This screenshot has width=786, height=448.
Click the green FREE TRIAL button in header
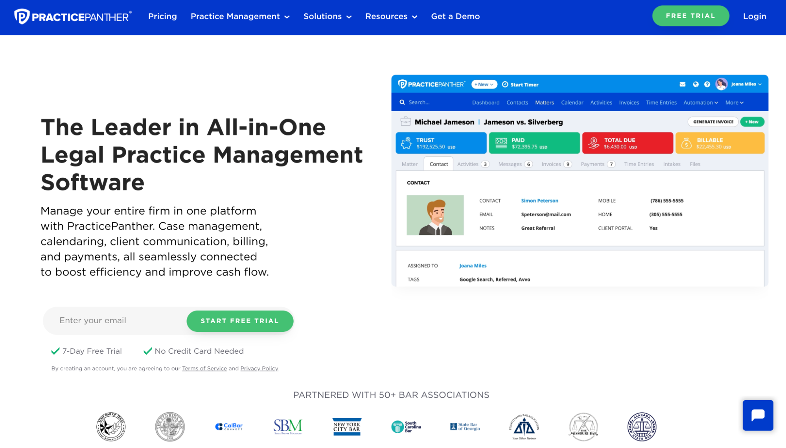[690, 16]
